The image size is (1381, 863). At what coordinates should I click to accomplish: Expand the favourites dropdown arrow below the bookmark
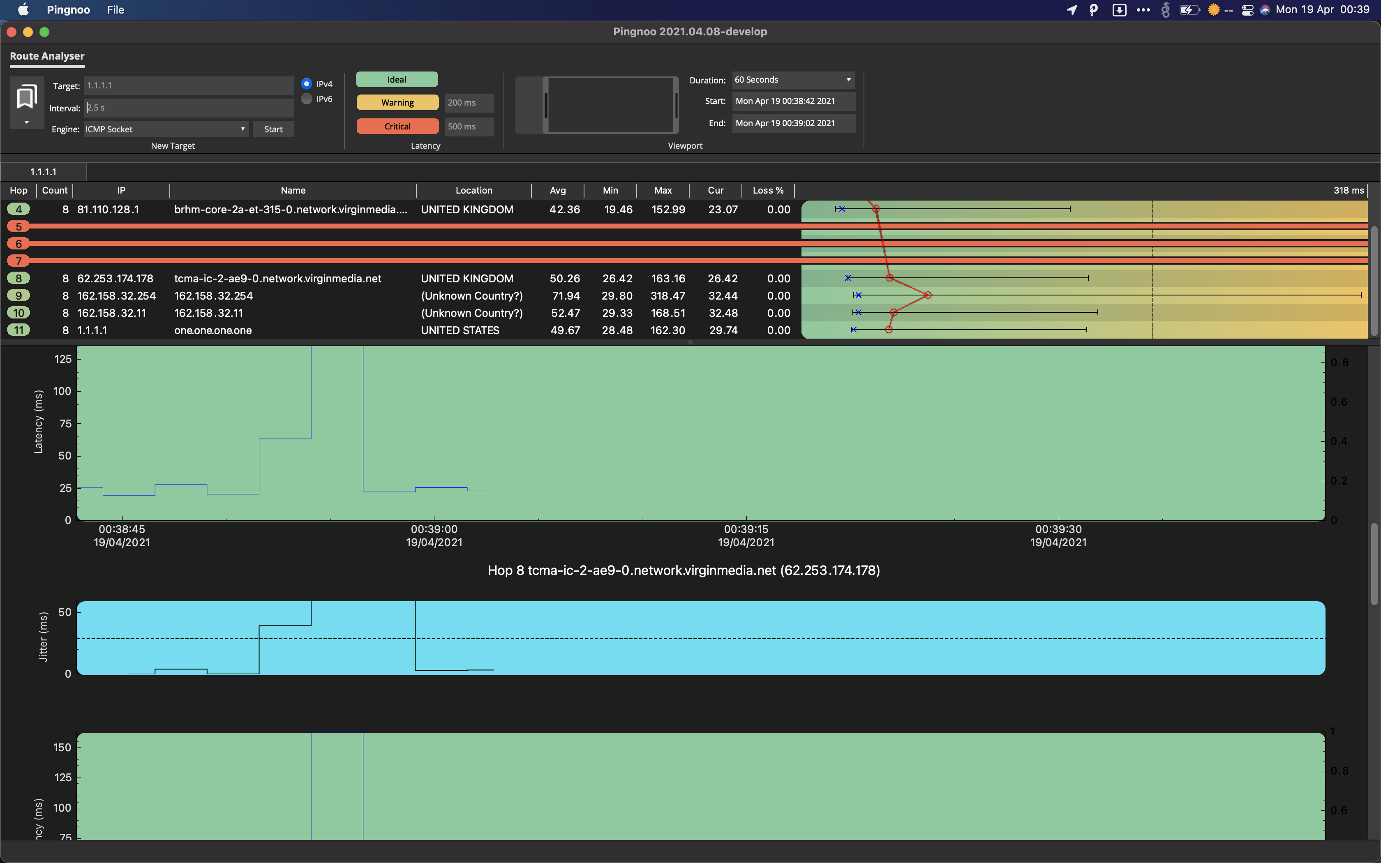(26, 122)
